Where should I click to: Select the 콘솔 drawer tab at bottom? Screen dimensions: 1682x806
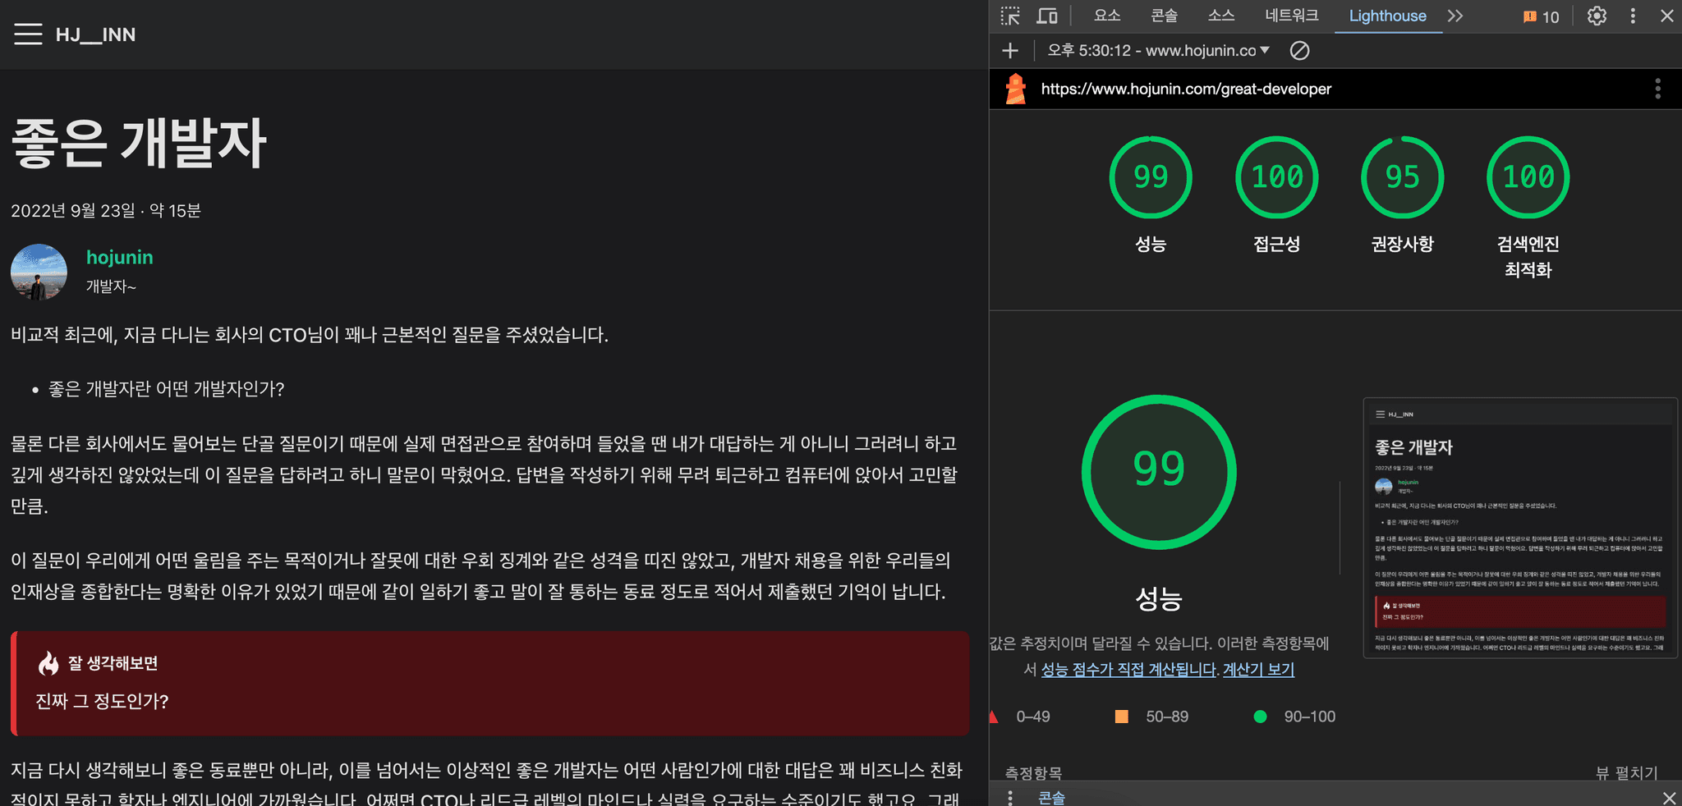point(1051,797)
